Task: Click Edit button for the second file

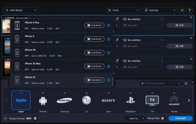Action: pos(179,46)
